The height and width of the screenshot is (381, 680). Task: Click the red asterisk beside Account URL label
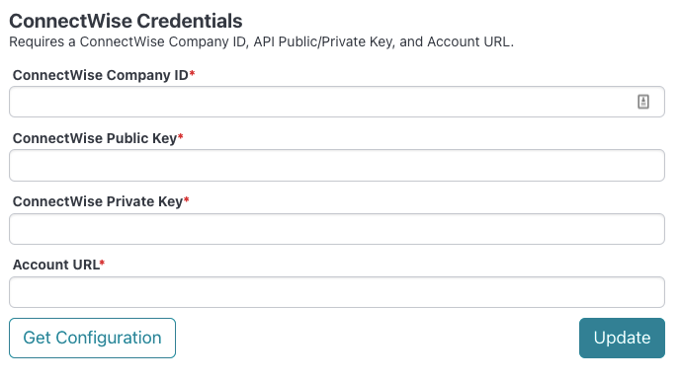103,263
